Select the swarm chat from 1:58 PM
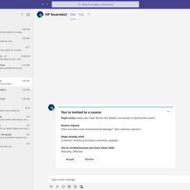 16,82
